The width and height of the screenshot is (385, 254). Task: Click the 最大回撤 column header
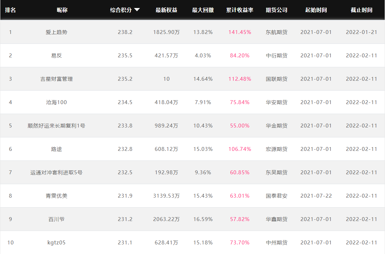pyautogui.click(x=203, y=10)
